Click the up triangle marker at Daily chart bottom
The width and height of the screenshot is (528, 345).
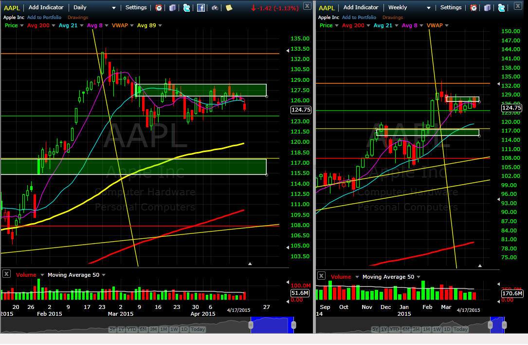pos(250,264)
